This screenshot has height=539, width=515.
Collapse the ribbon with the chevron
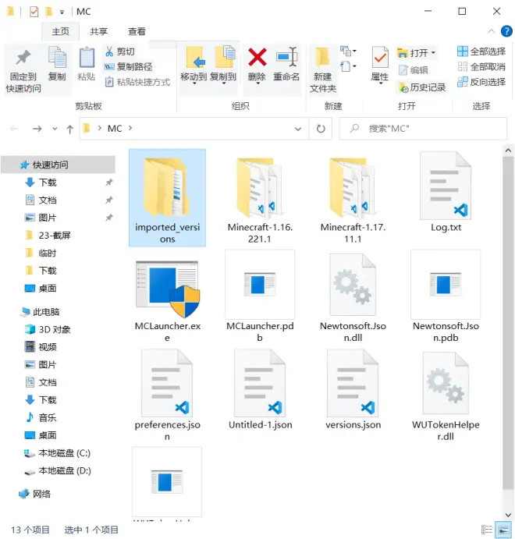[x=491, y=32]
